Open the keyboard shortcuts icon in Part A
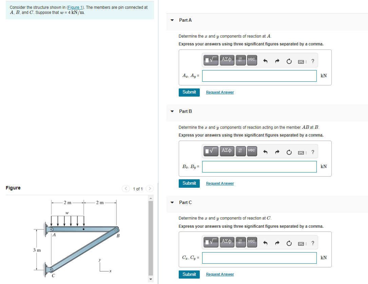 (301, 60)
